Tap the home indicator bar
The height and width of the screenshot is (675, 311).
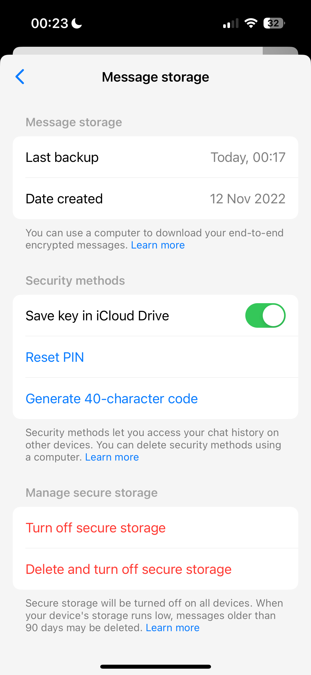155,667
